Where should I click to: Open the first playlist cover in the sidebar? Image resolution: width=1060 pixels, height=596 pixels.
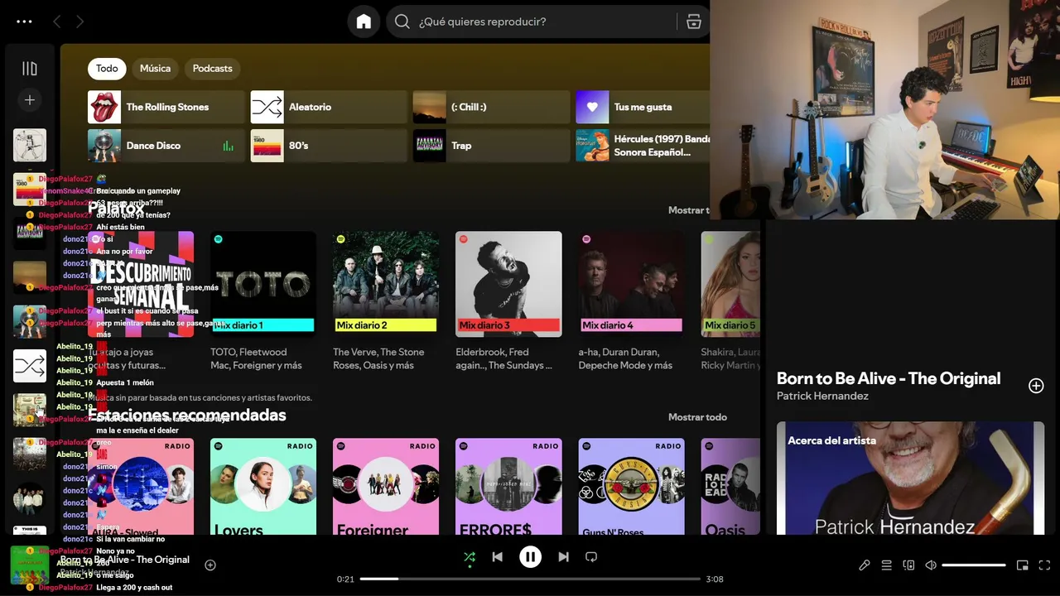[30, 145]
